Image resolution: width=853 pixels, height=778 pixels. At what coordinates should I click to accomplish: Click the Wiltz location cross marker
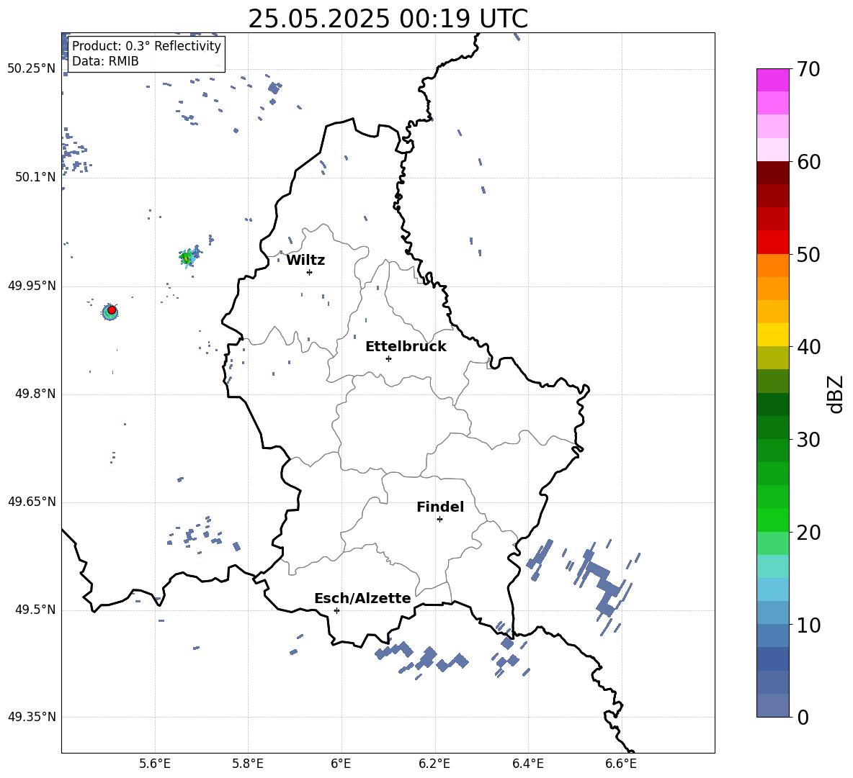309,272
